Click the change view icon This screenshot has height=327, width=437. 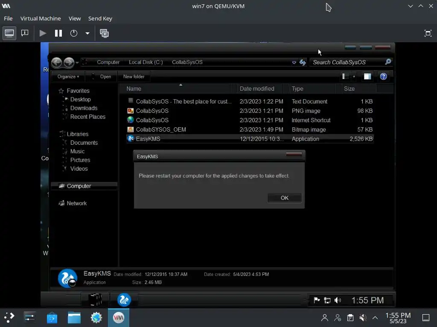click(x=345, y=76)
